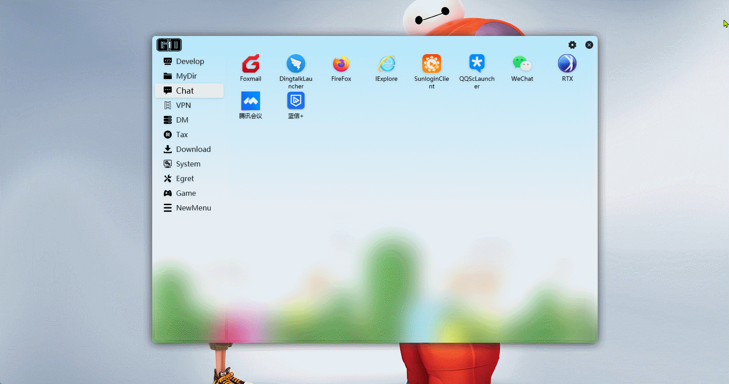Image resolution: width=729 pixels, height=384 pixels.
Task: Select the System category
Action: pyautogui.click(x=189, y=164)
